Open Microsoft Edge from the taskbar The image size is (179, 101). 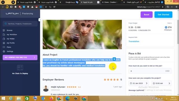point(67,98)
